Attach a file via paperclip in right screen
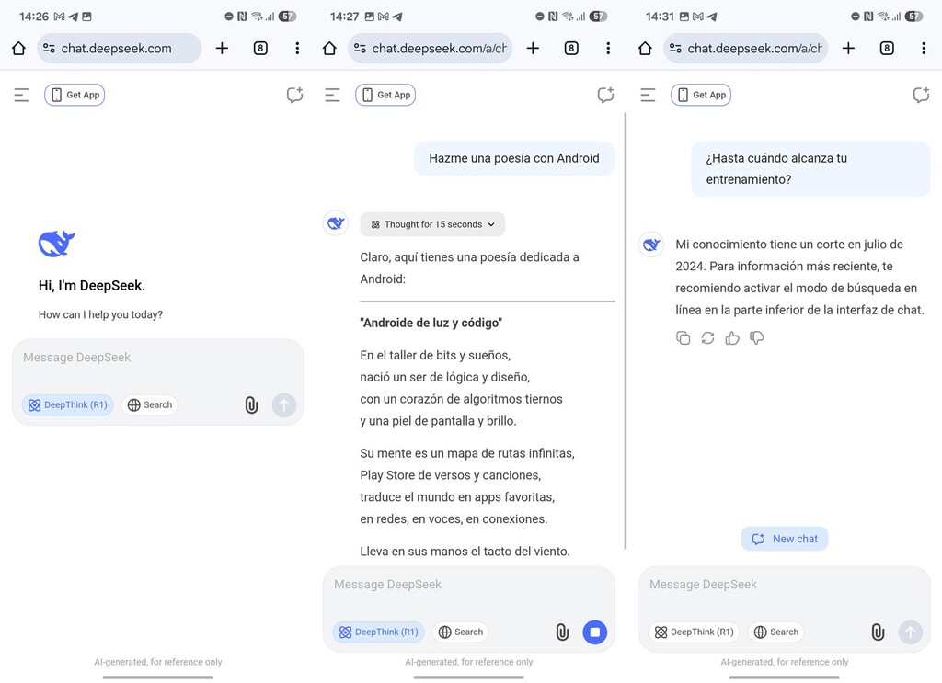 tap(878, 632)
